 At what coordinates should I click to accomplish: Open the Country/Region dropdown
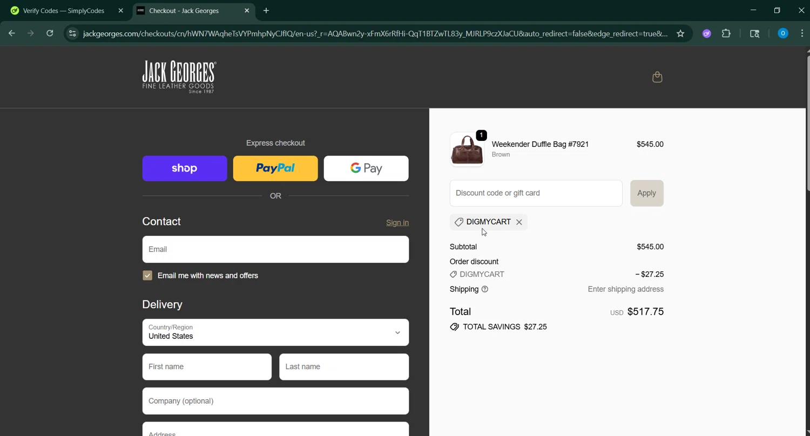tap(275, 332)
